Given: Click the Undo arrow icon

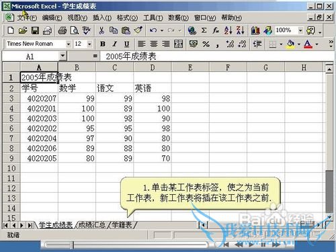Looking at the screenshot, I should 153,30.
